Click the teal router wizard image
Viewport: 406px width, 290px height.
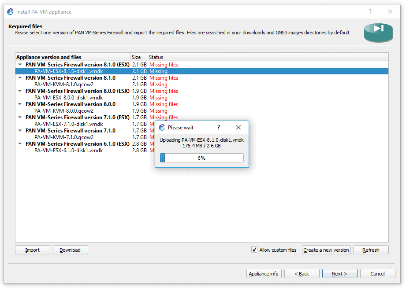(x=378, y=33)
